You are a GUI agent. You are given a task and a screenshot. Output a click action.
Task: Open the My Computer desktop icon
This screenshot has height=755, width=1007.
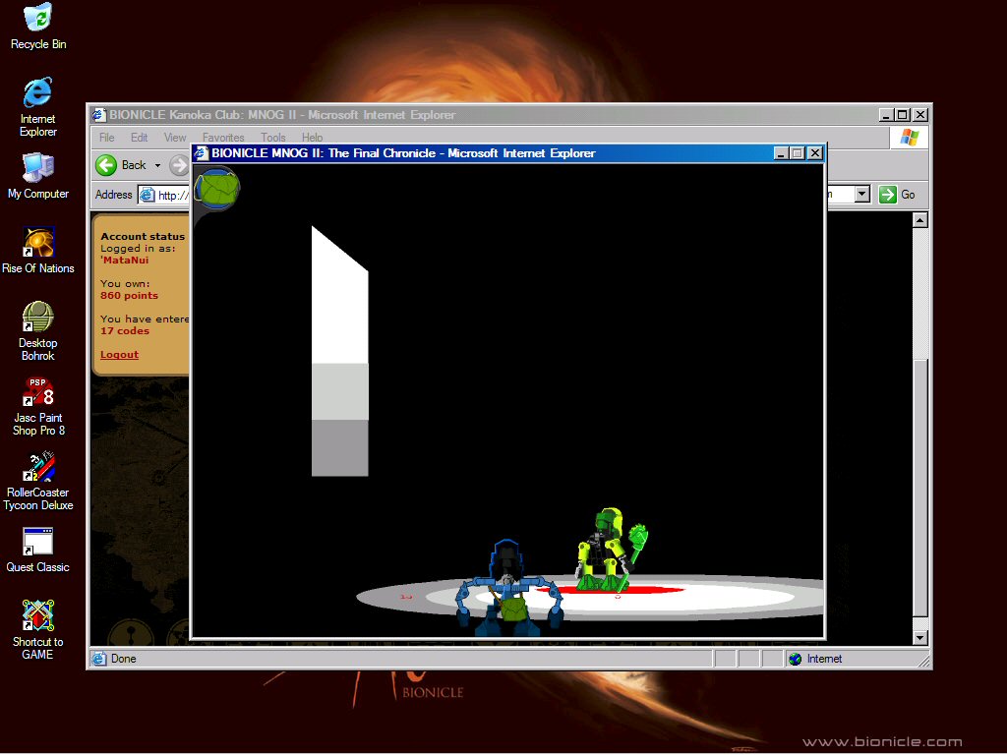(38, 176)
